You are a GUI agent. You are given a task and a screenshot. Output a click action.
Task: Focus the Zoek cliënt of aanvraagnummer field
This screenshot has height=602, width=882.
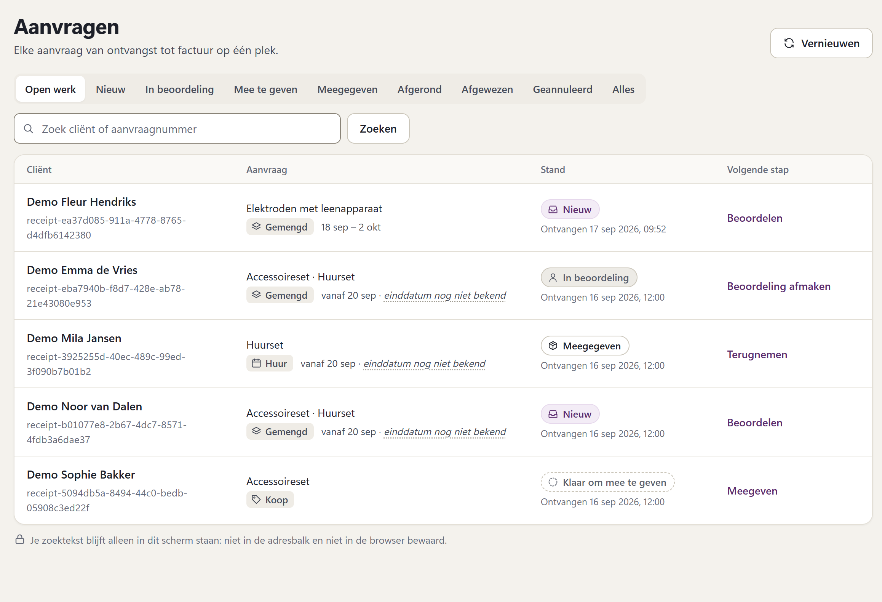coord(177,129)
